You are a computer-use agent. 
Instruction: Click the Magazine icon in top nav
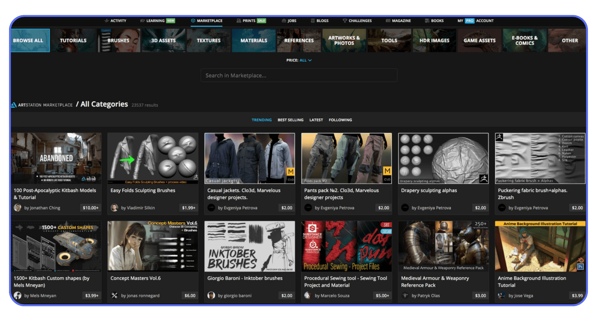click(x=388, y=21)
